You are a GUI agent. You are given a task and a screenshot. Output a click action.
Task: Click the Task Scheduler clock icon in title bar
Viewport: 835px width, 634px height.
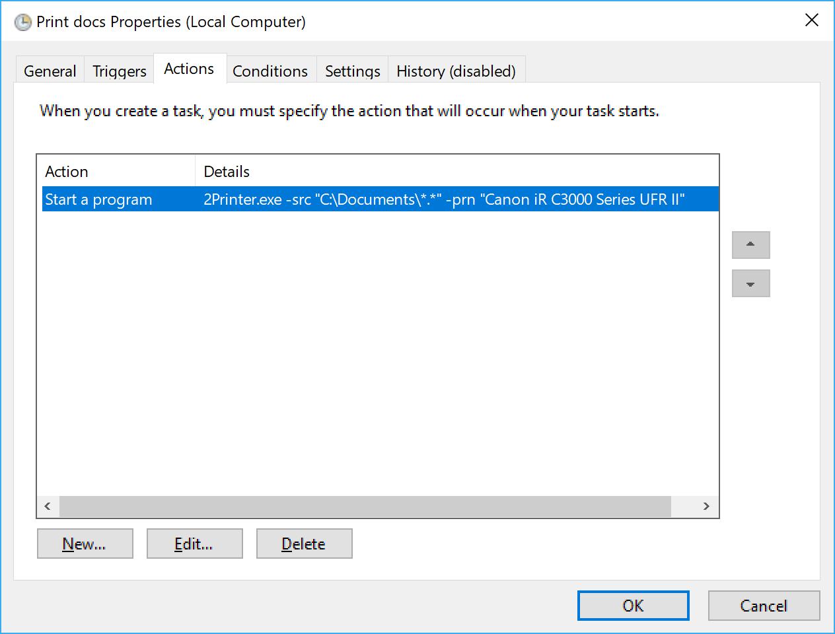click(x=23, y=22)
